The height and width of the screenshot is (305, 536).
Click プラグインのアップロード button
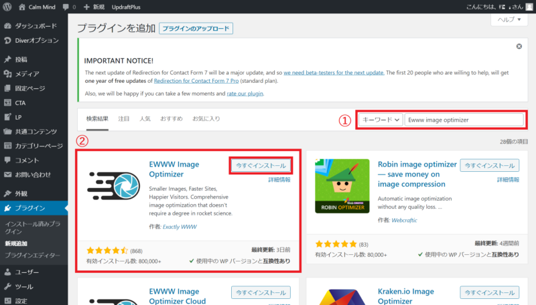coord(196,28)
